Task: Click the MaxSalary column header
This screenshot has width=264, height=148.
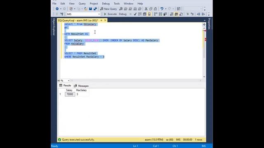Action: tap(81, 90)
